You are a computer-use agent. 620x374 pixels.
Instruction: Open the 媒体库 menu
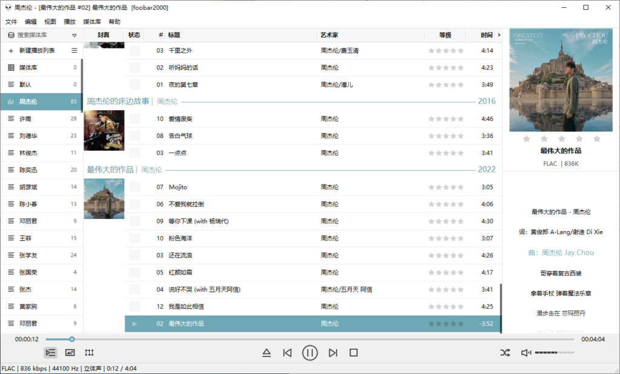[91, 21]
